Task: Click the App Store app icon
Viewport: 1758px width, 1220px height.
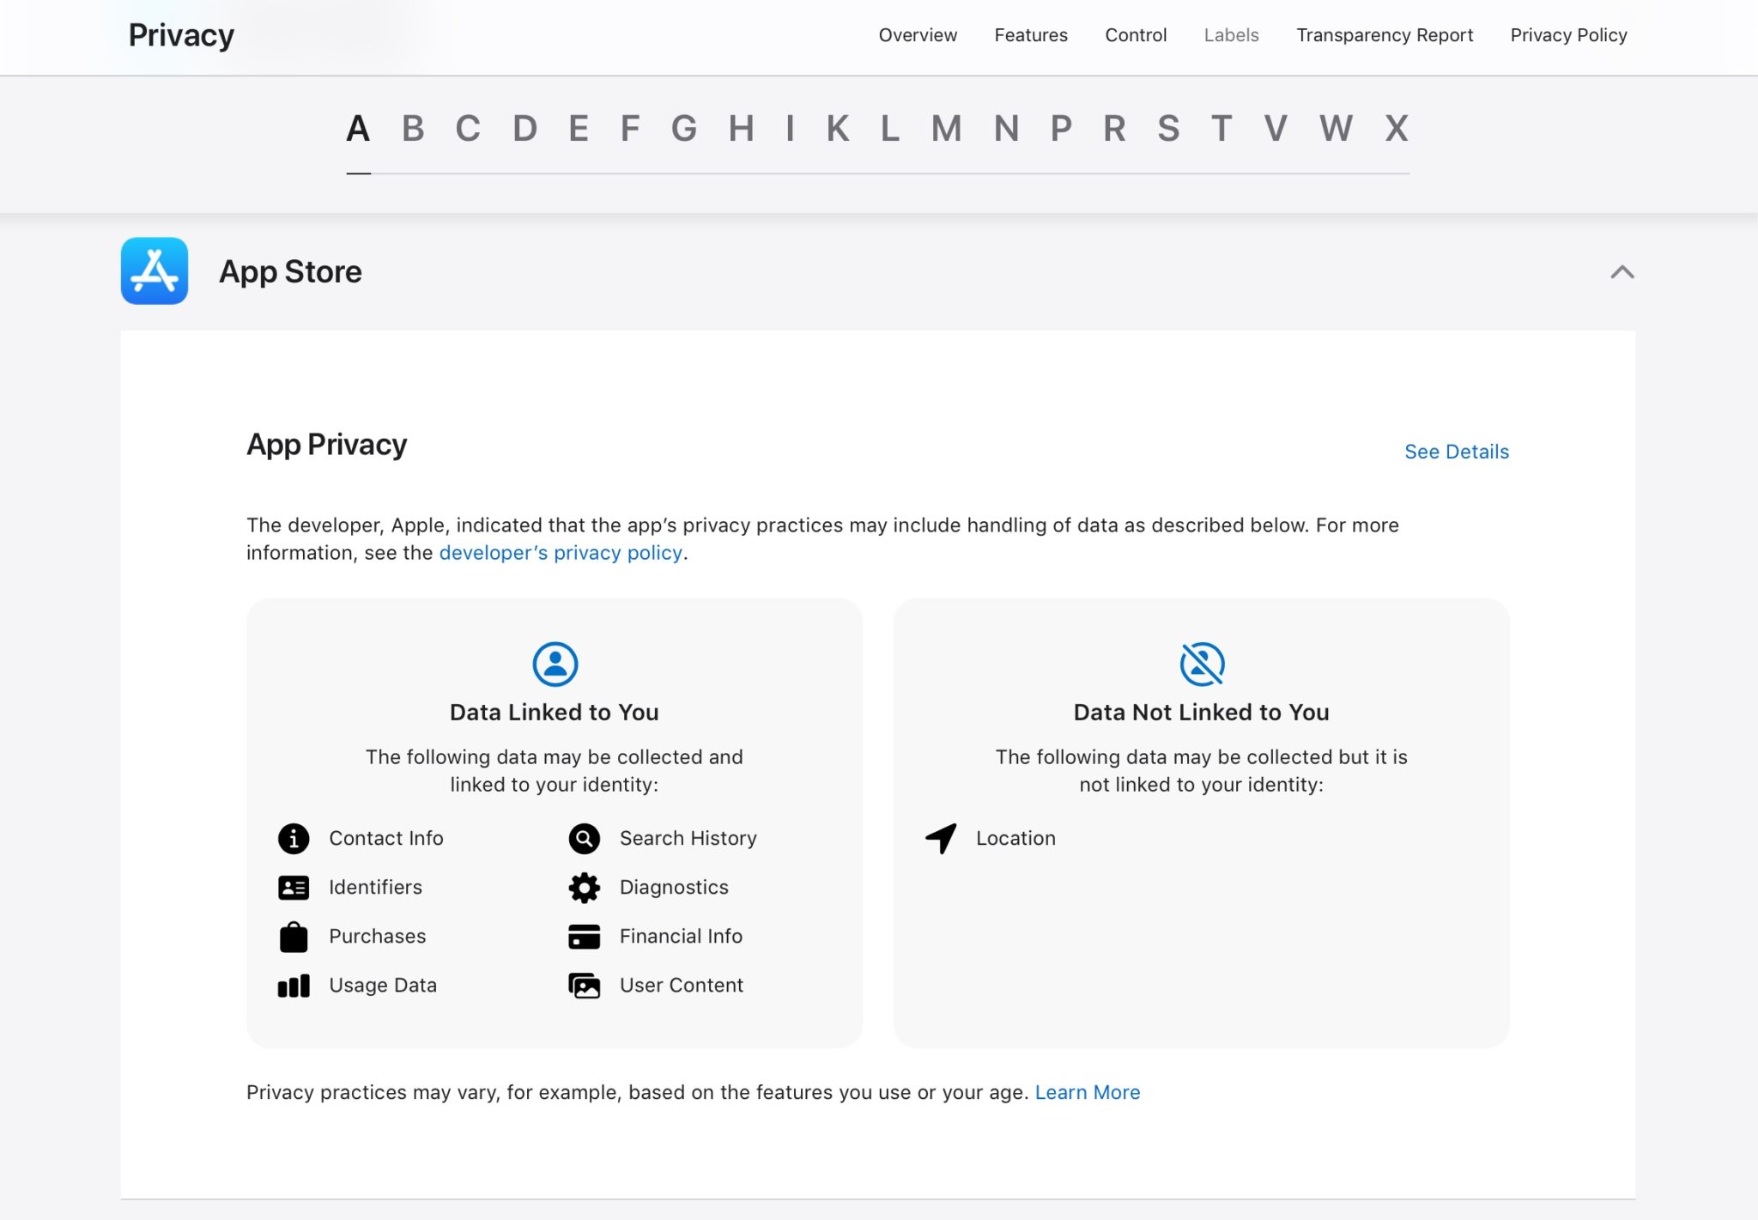Action: [x=155, y=272]
